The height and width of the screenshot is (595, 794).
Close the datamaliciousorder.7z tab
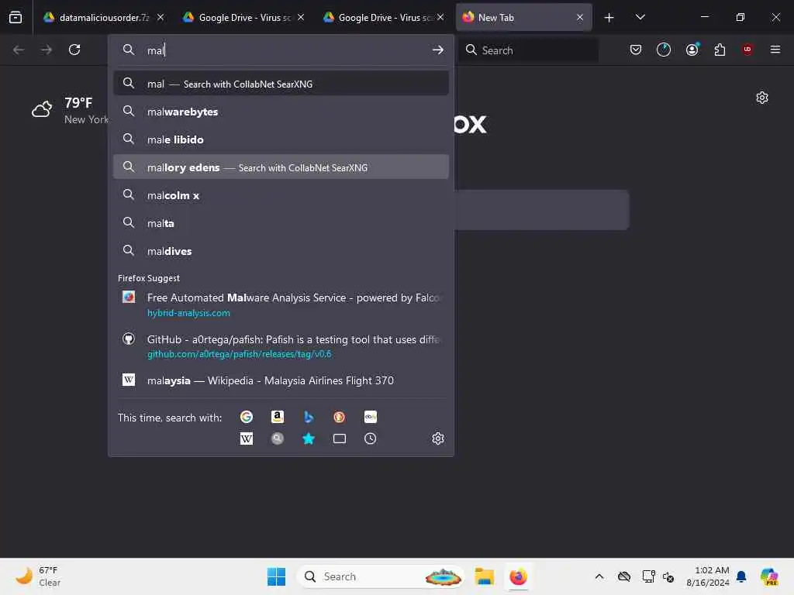click(x=161, y=18)
